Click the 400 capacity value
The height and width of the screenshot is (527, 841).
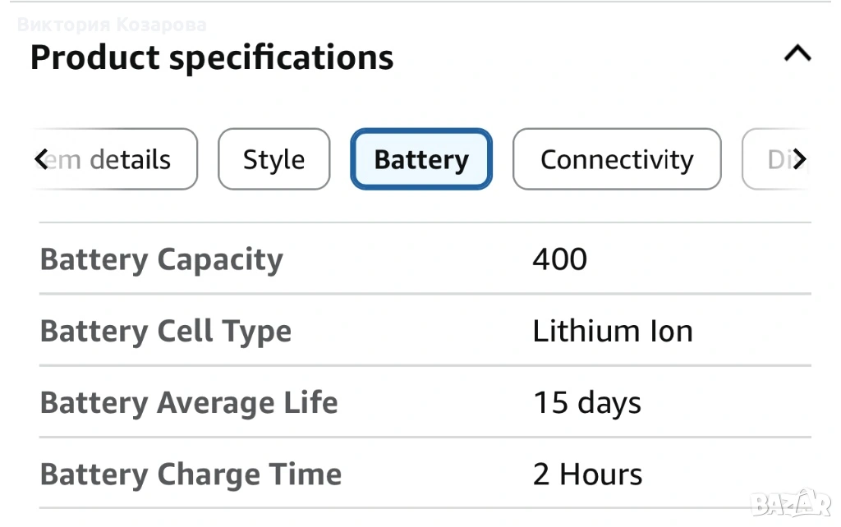[x=559, y=259]
